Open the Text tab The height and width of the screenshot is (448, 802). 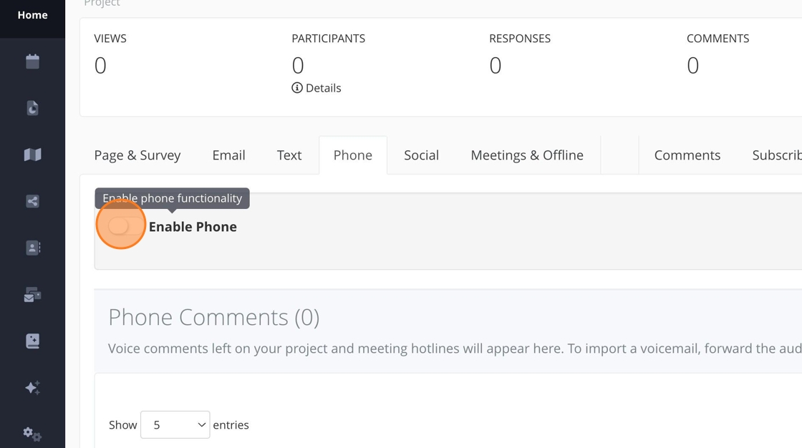[x=289, y=155]
